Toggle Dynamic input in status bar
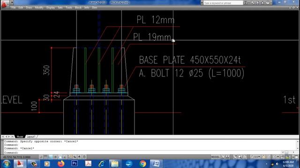300x168 pixels. pos(75,157)
